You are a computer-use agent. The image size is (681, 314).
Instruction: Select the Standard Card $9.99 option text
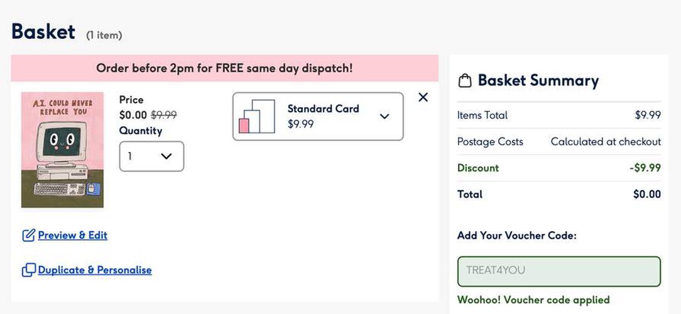point(323,116)
